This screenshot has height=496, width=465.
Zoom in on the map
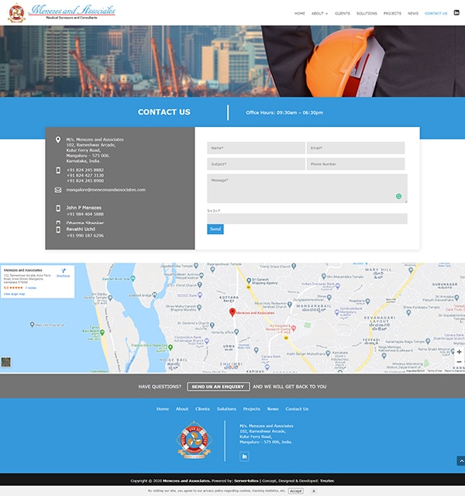click(x=459, y=352)
